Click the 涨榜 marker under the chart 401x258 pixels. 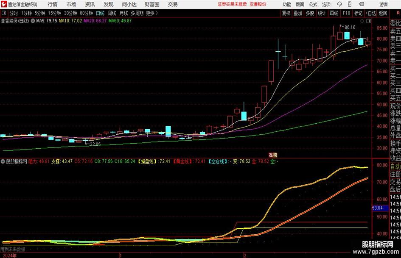pos(273,155)
